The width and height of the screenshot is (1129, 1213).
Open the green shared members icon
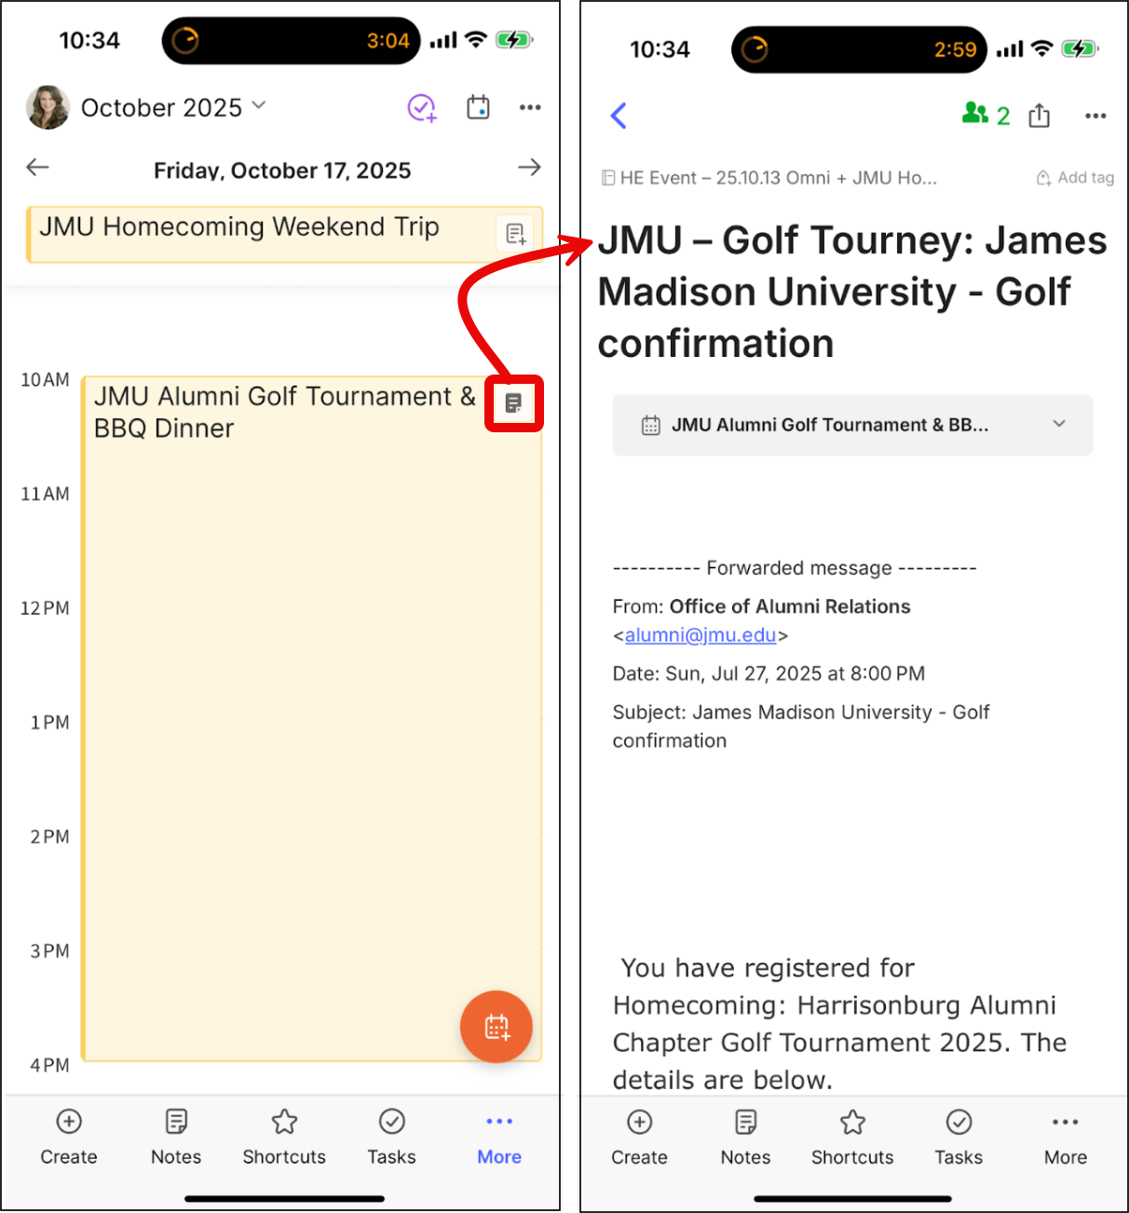click(x=986, y=115)
